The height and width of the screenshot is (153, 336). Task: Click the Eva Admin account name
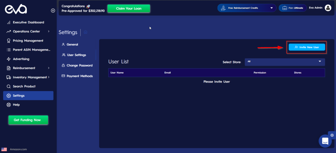click(x=315, y=8)
